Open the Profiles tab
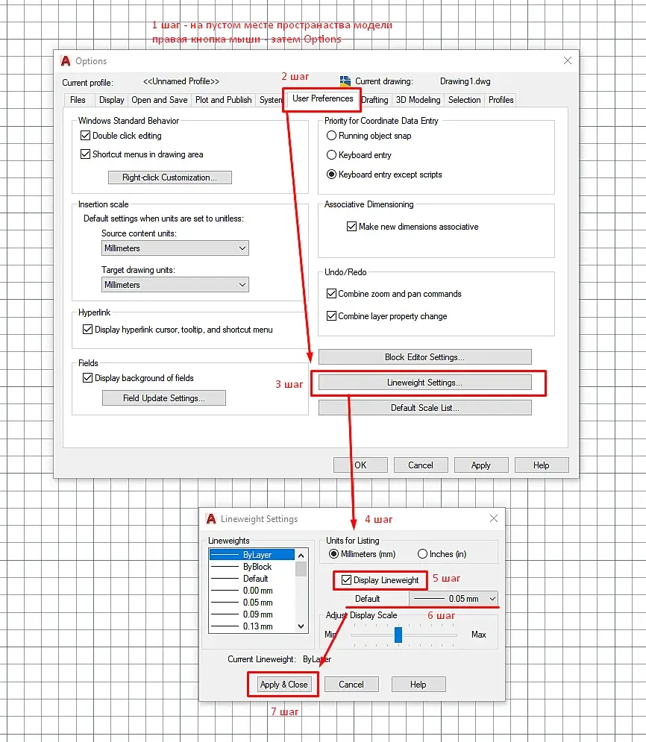The height and width of the screenshot is (742, 646). click(x=501, y=100)
